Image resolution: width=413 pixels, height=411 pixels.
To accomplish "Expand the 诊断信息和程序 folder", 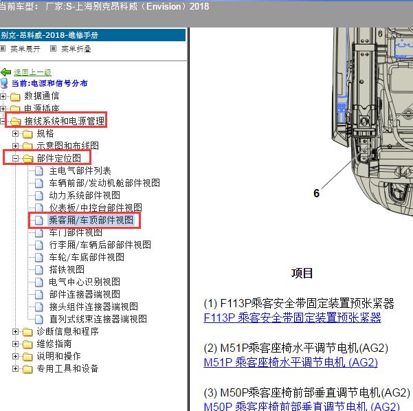I will point(15,332).
